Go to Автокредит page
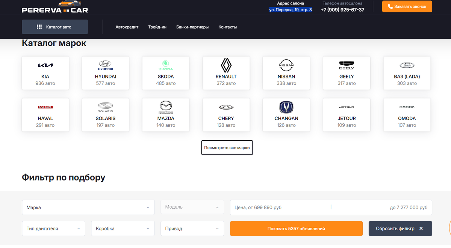This screenshot has width=451, height=248. click(x=127, y=27)
